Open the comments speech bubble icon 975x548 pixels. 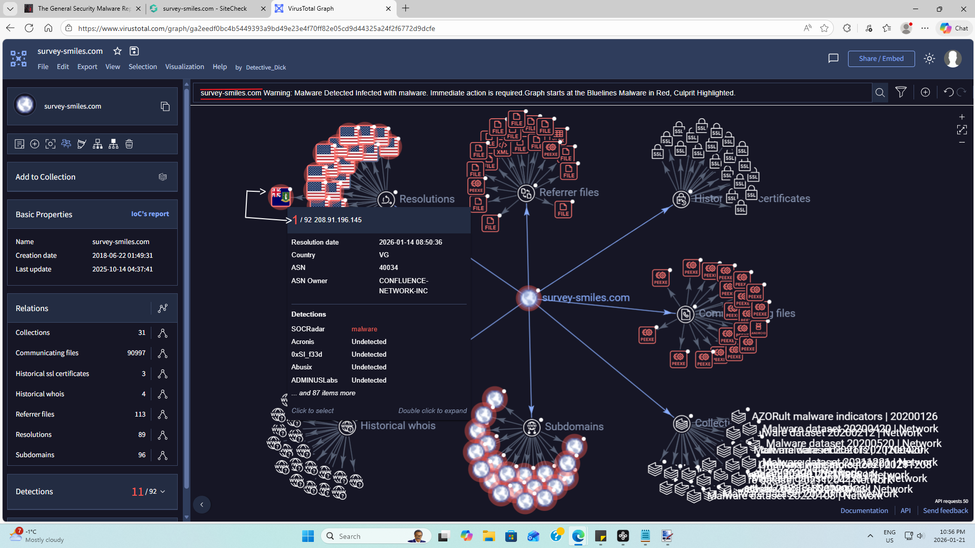coord(833,58)
